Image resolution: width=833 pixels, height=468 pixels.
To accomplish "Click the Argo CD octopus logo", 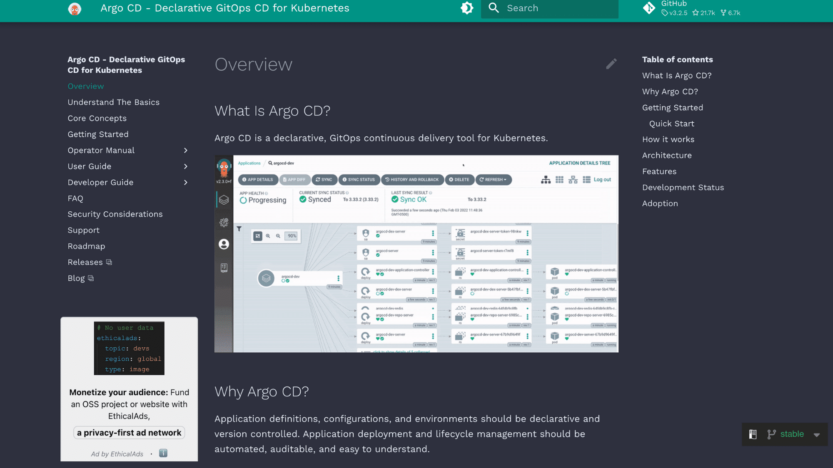I will (75, 9).
